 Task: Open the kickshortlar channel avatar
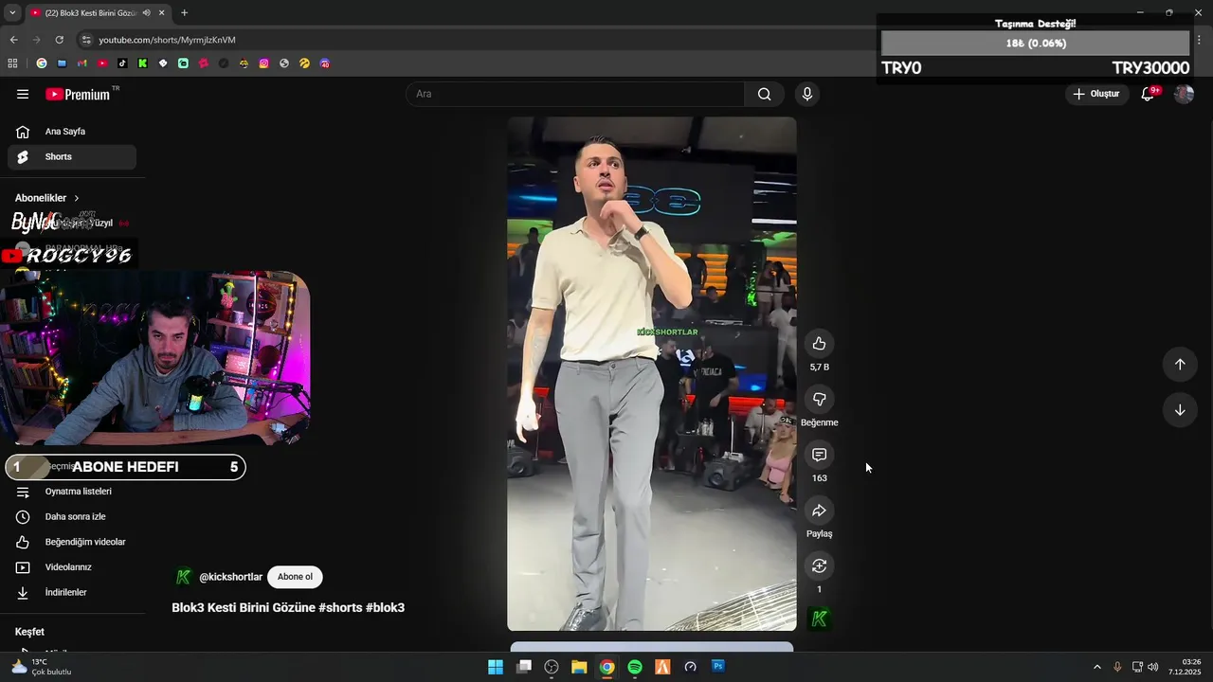click(x=184, y=577)
